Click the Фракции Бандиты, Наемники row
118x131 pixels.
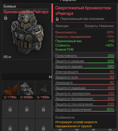click(85, 26)
